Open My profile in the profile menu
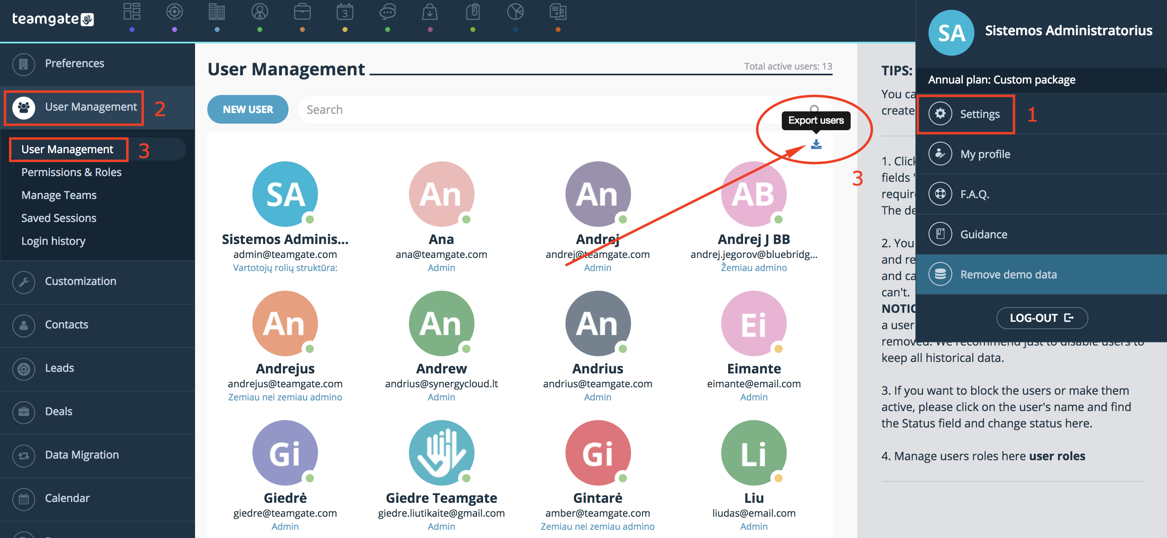This screenshot has height=538, width=1167. pos(1041,154)
